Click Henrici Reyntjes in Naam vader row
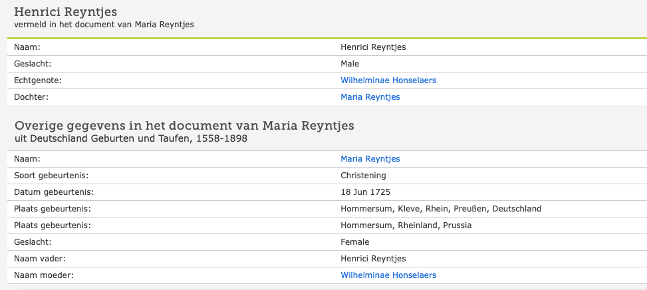 click(373, 259)
